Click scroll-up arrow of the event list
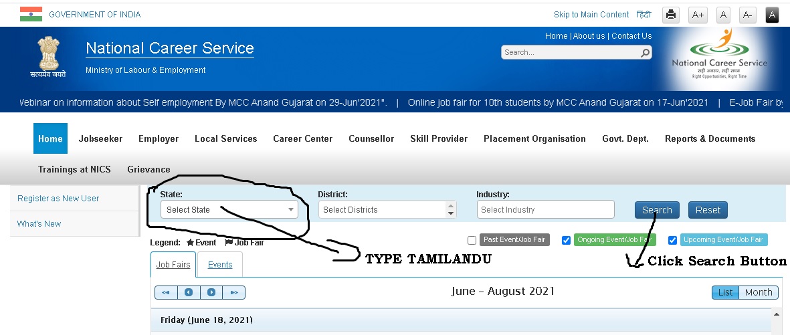 [777, 314]
